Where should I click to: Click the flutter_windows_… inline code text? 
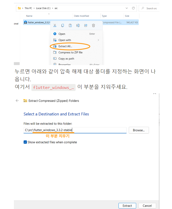(x=53, y=87)
